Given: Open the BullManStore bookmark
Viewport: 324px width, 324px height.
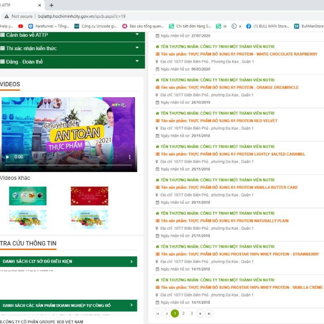Looking at the screenshot, I should pos(309,26).
